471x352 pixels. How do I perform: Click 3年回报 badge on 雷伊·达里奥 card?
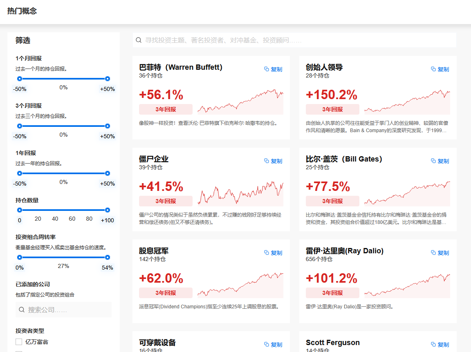coord(332,293)
